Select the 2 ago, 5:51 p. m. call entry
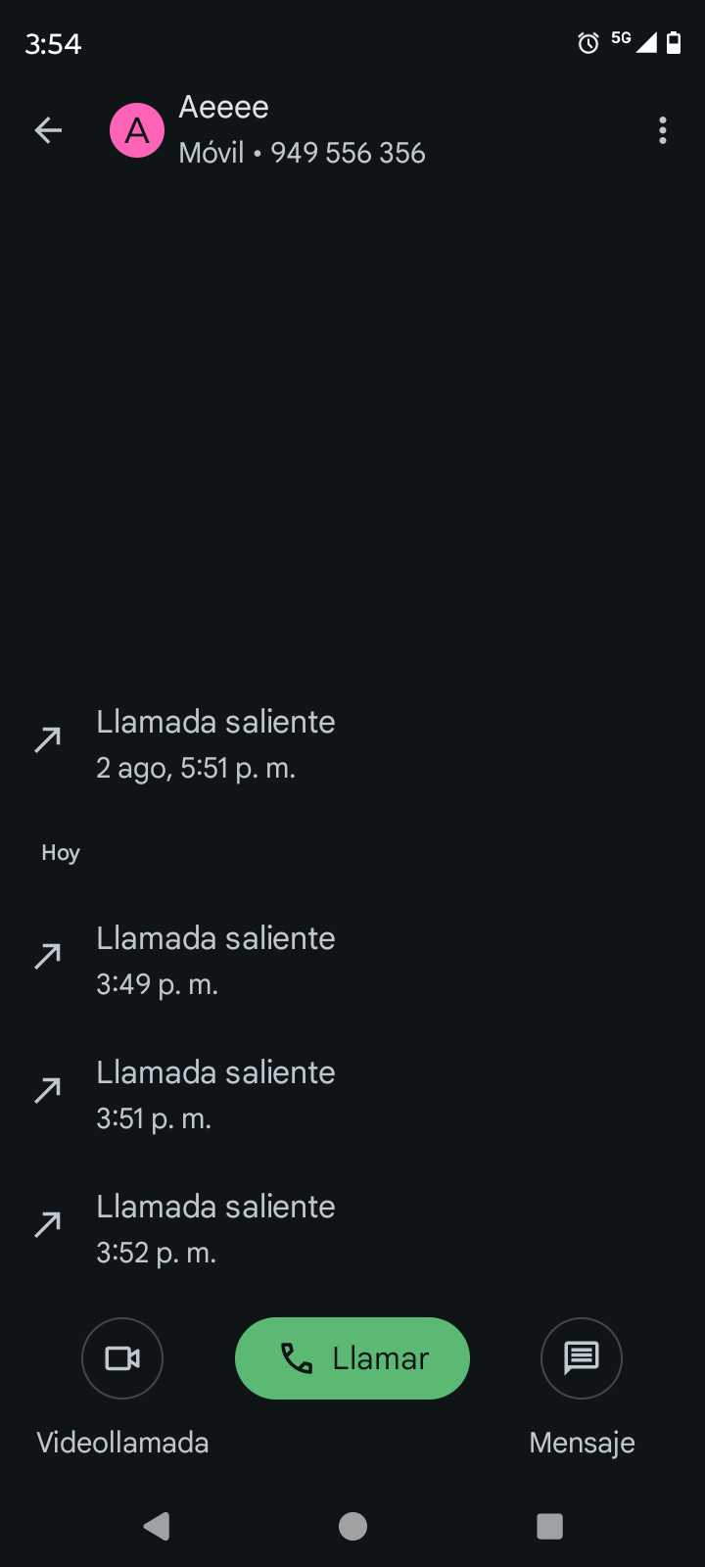 click(x=215, y=744)
